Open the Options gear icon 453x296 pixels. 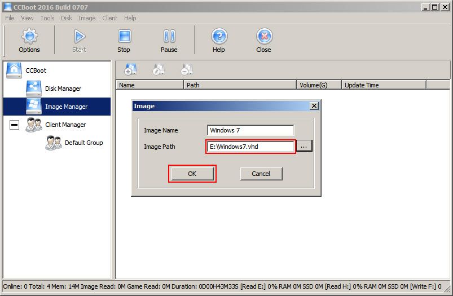(x=29, y=36)
